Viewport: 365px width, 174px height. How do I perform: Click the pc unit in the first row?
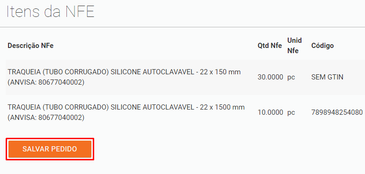(x=291, y=78)
